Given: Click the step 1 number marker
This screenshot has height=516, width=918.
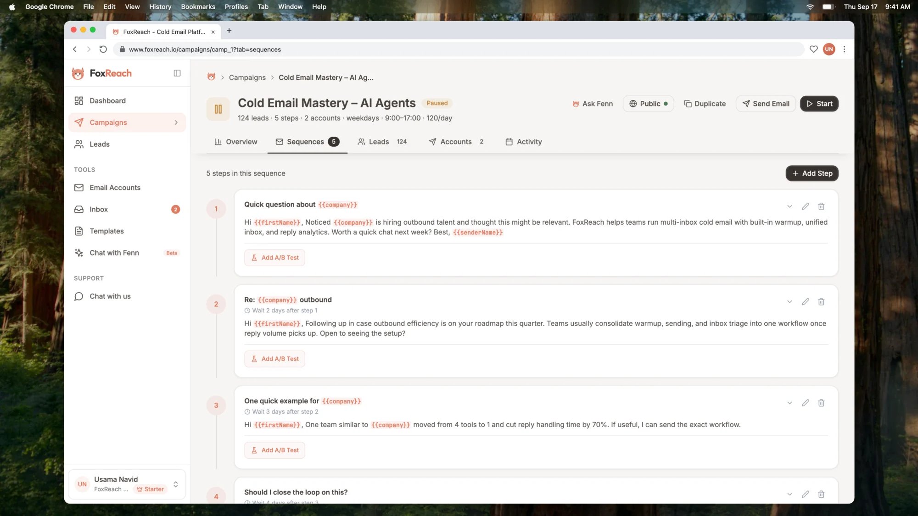Looking at the screenshot, I should click(x=216, y=209).
